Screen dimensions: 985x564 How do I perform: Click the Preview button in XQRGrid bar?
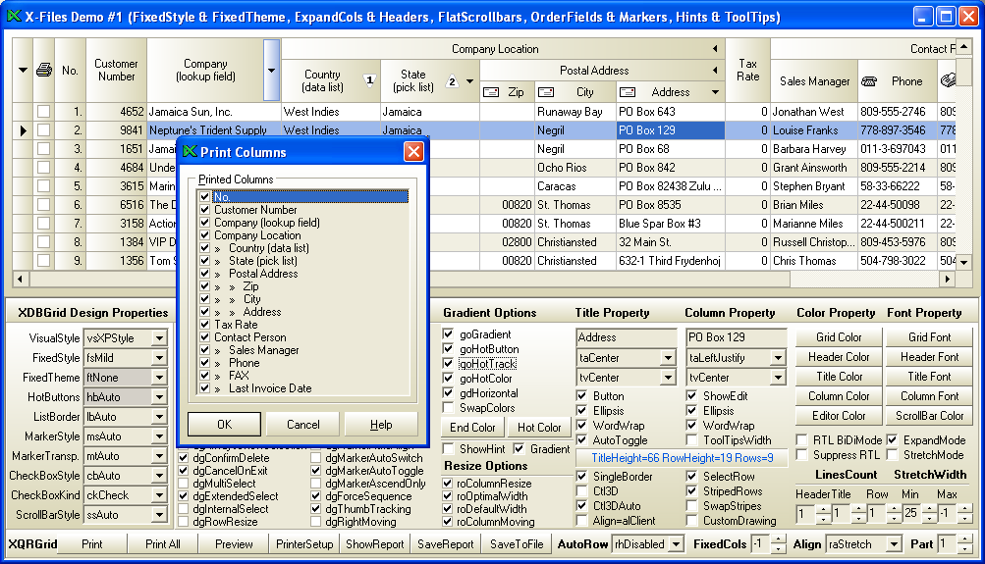coord(234,544)
